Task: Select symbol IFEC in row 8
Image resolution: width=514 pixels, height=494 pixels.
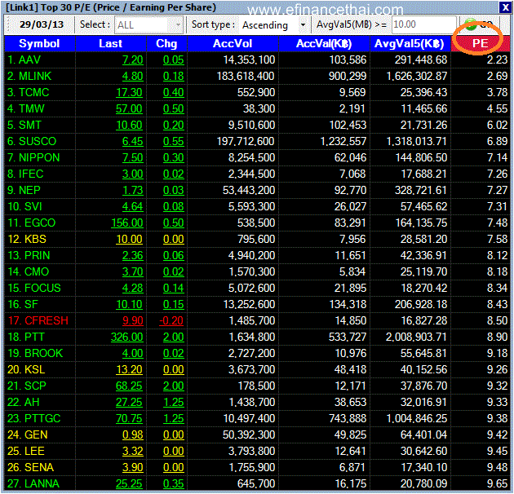Action: (31, 174)
